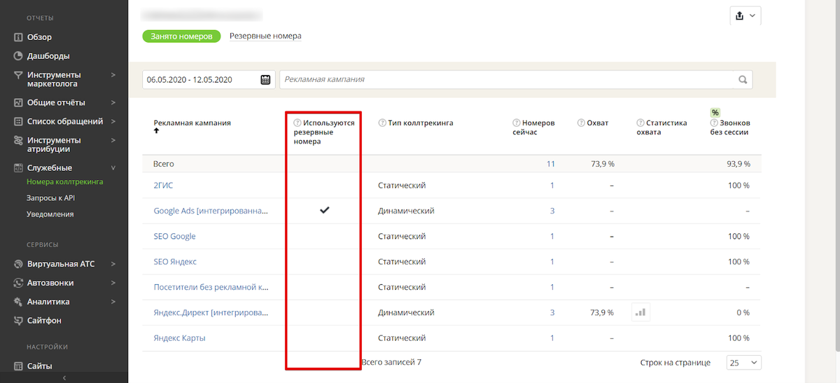
Task: Click help icon beside Тип коллтрекинга
Action: [382, 123]
